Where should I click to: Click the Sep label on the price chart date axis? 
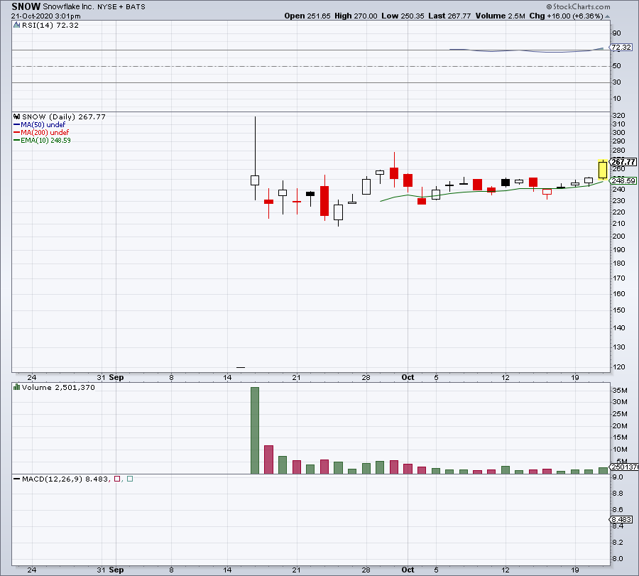[x=116, y=377]
